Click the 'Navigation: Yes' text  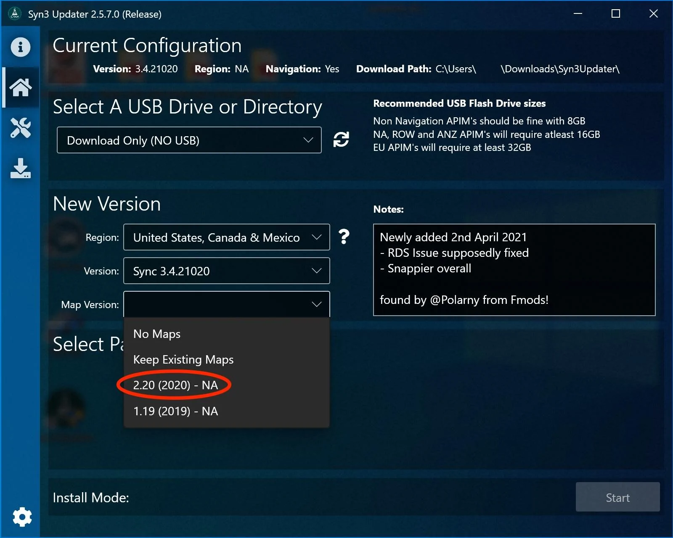point(302,69)
